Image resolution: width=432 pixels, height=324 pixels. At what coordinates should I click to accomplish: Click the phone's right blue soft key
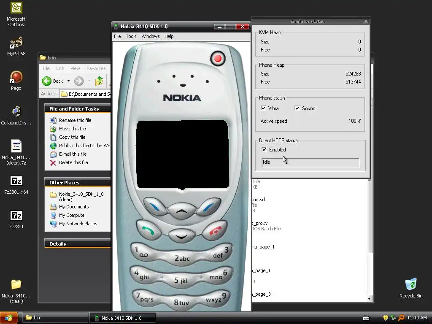pyautogui.click(x=208, y=207)
